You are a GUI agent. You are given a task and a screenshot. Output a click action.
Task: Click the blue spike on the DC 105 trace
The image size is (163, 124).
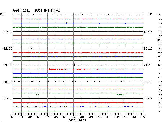click(115, 56)
